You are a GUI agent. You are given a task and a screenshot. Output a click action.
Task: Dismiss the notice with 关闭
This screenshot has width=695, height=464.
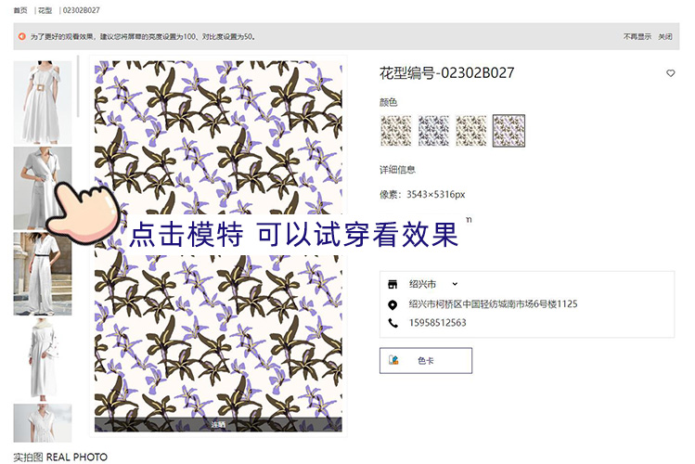click(665, 36)
